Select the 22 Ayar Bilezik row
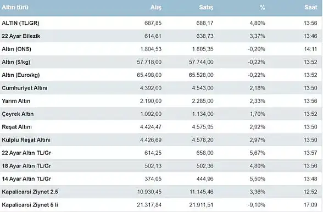 [161, 36]
